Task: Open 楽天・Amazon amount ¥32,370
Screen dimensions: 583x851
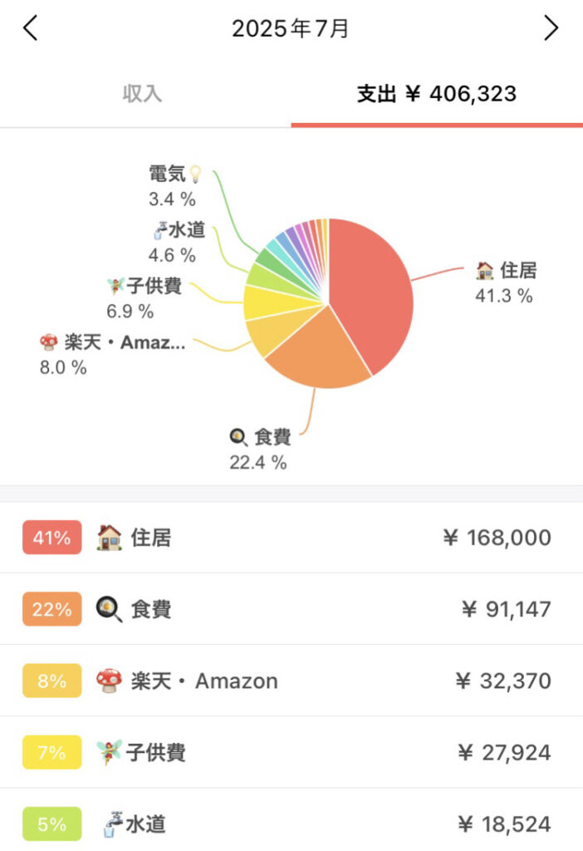Action: click(x=503, y=681)
